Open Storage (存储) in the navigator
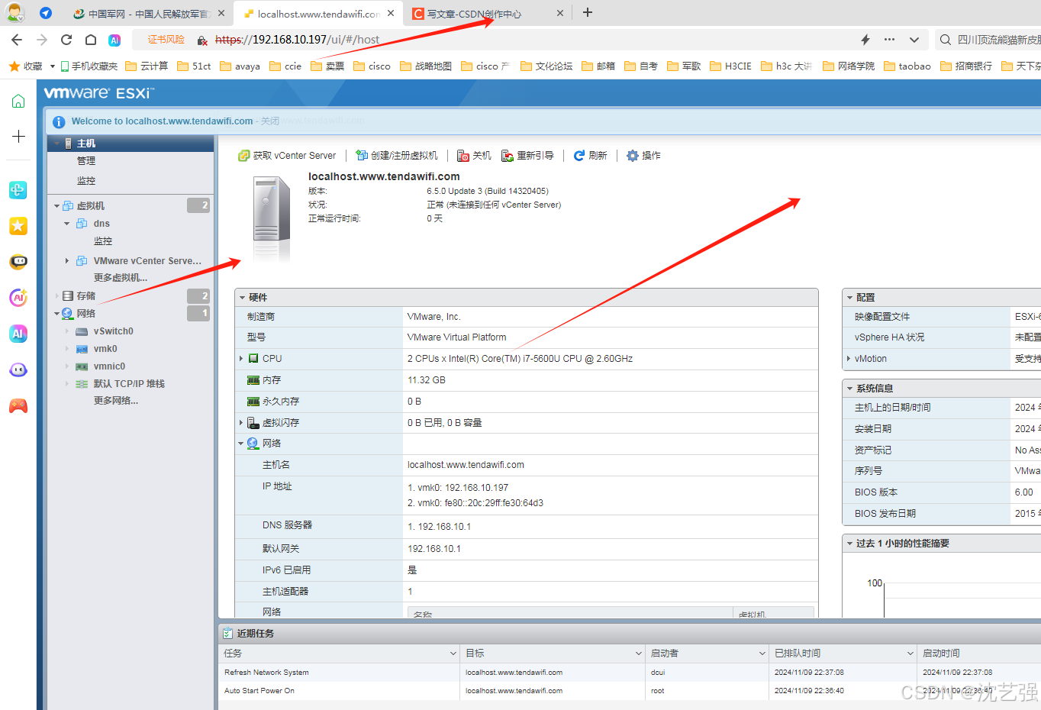Screen dimensions: 1041x710 click(x=85, y=296)
